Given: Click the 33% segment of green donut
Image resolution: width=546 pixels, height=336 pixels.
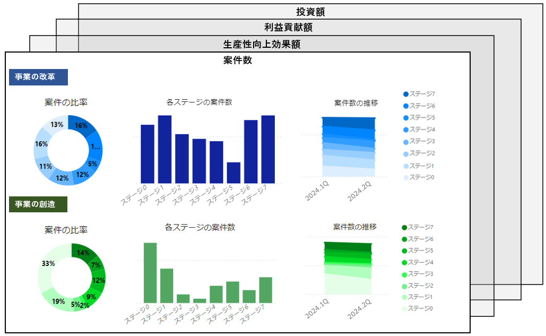Looking at the screenshot, I should [x=48, y=264].
